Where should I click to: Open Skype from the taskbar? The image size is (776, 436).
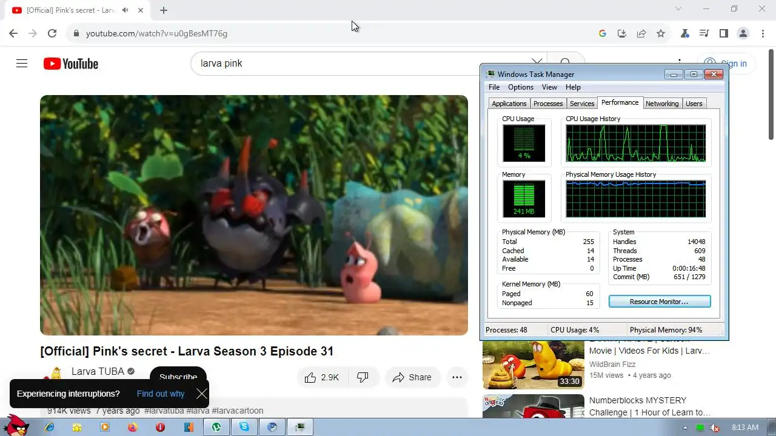click(x=244, y=428)
